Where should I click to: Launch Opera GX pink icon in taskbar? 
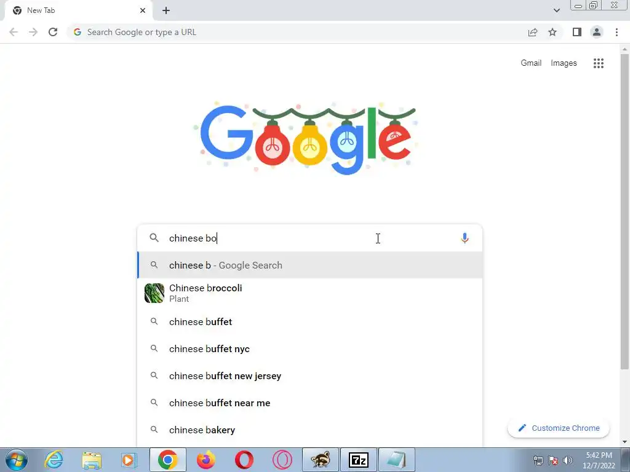tap(282, 460)
